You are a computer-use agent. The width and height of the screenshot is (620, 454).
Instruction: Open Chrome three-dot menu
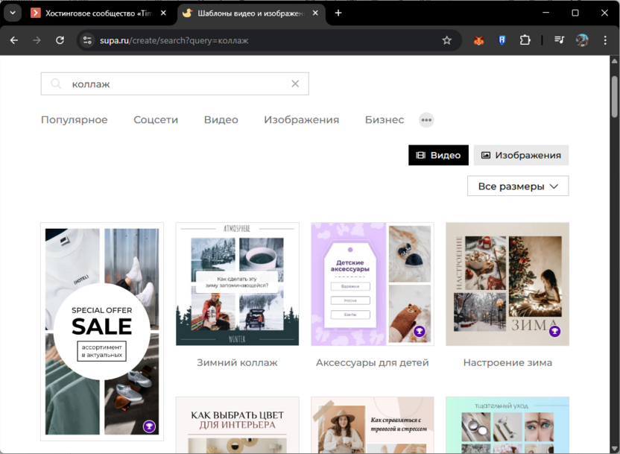click(x=605, y=40)
